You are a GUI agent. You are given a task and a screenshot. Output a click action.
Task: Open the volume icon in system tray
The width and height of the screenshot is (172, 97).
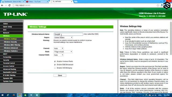(156, 95)
